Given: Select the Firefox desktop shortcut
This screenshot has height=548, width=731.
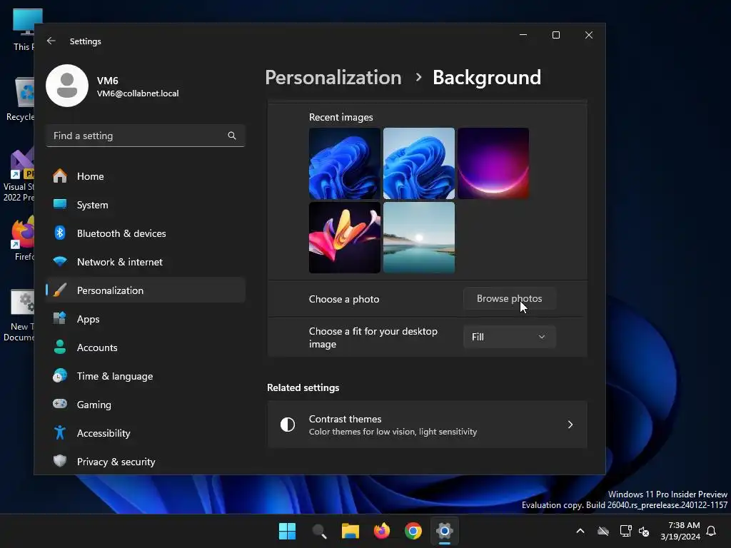Looking at the screenshot, I should (22, 238).
